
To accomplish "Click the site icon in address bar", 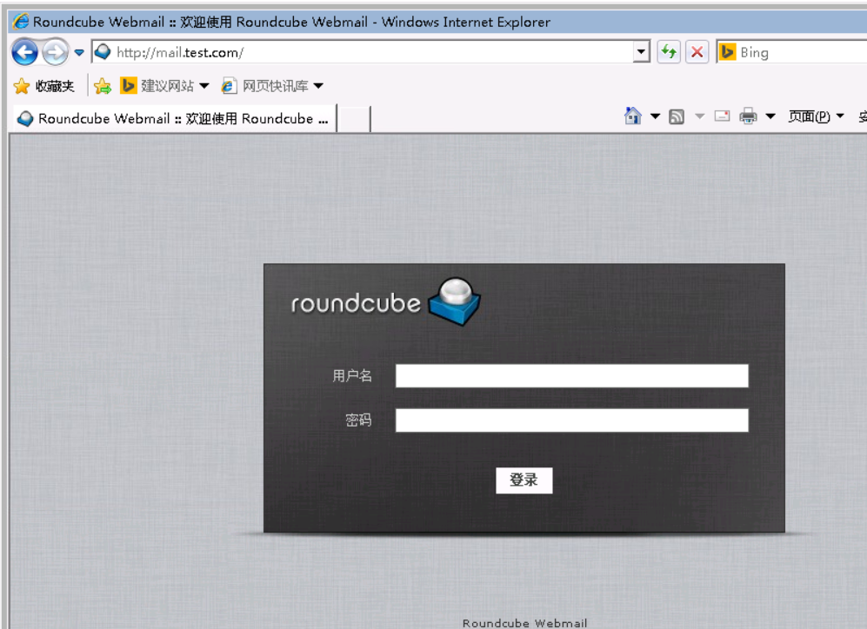I will tap(103, 52).
